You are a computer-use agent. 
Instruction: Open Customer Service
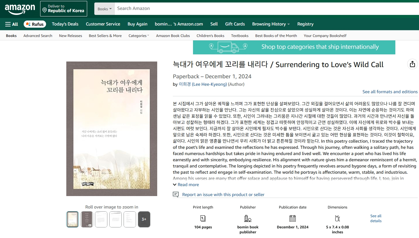click(103, 24)
